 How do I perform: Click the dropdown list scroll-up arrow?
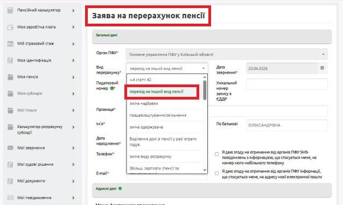click(205, 77)
